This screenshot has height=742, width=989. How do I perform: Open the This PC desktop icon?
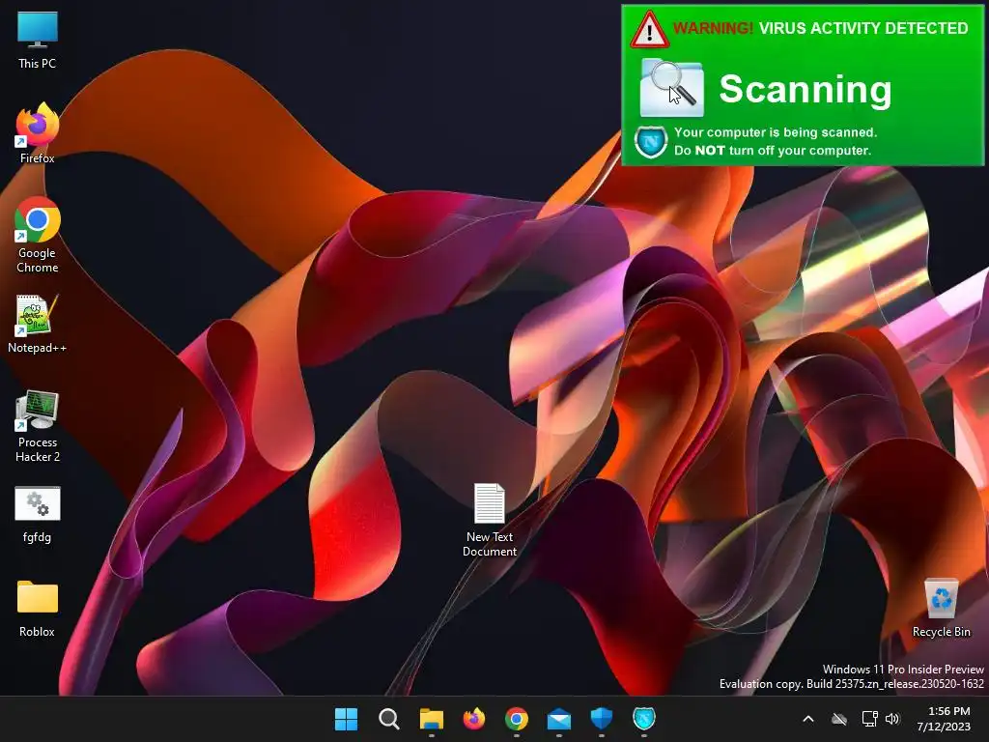(38, 41)
